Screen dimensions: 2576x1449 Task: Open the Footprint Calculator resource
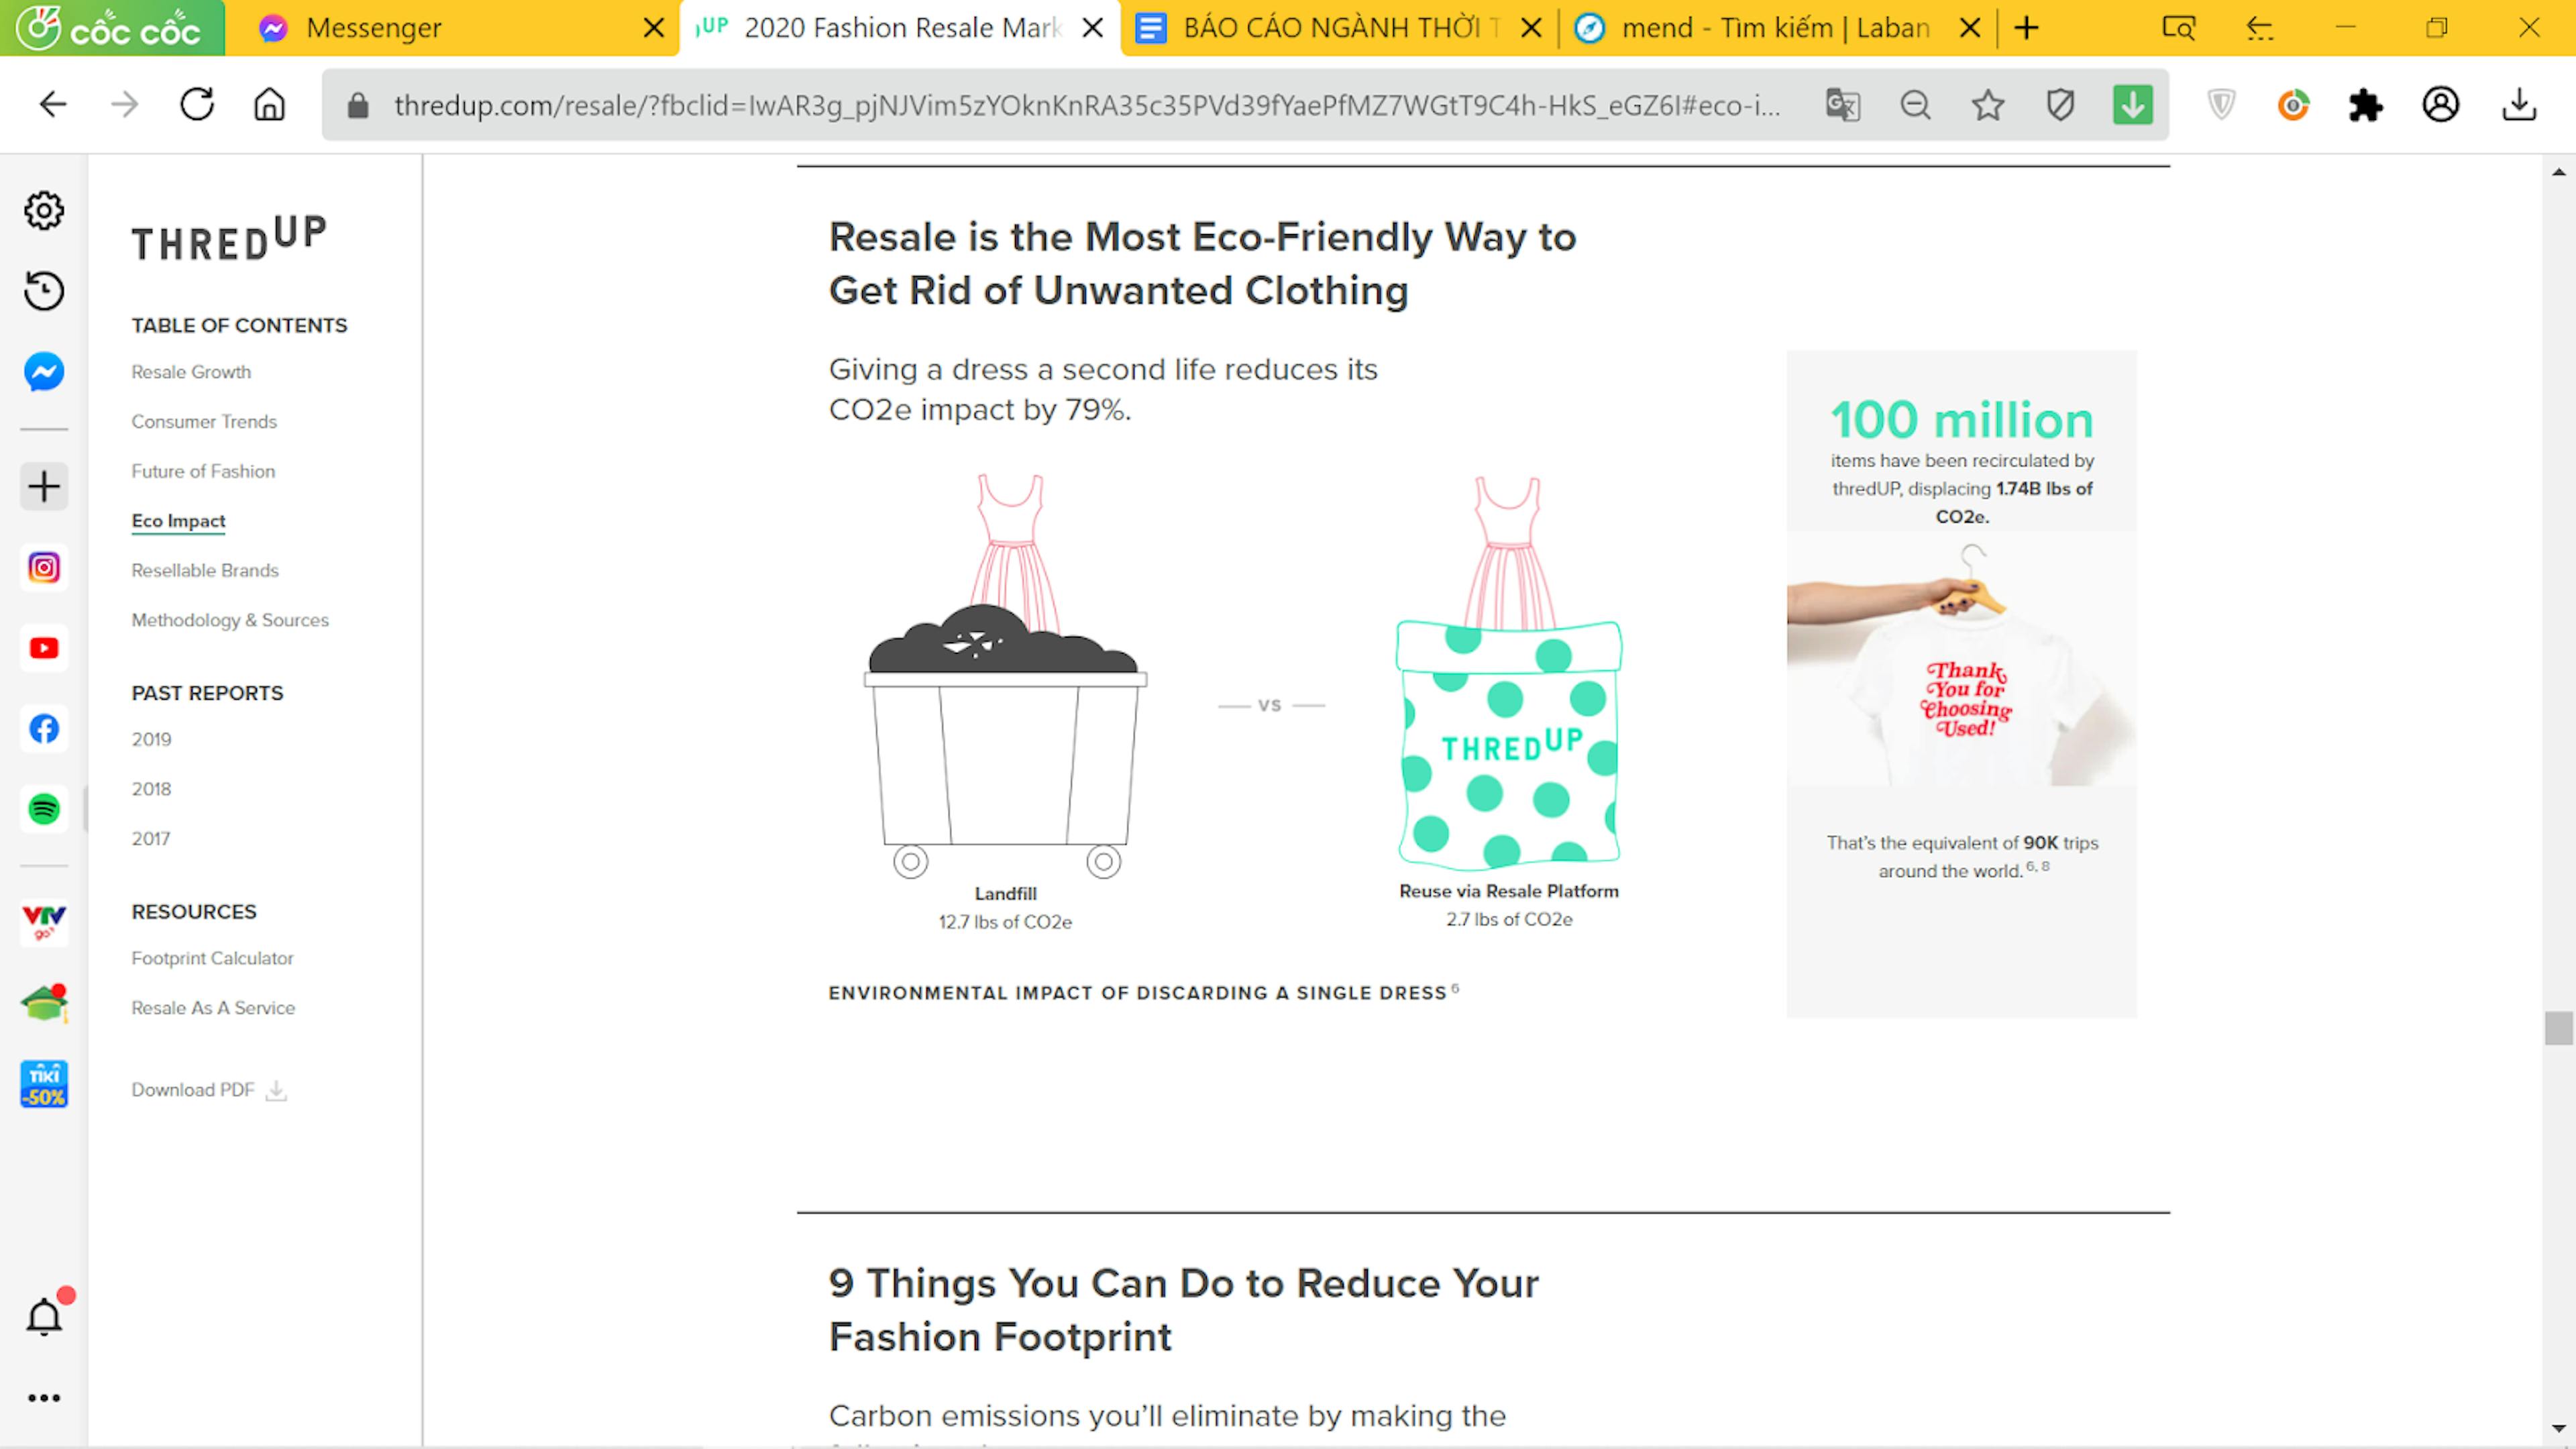(x=212, y=958)
